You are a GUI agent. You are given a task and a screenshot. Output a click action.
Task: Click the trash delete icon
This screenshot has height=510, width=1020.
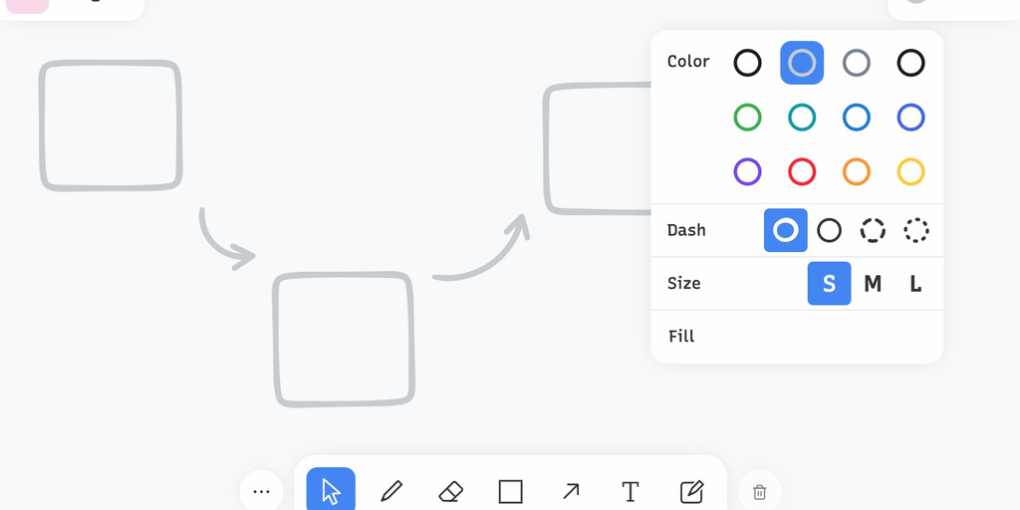[759, 492]
